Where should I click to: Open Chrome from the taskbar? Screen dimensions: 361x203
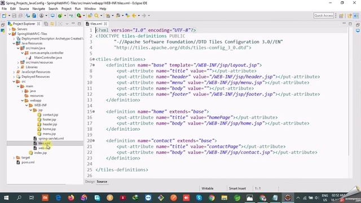pyautogui.click(x=212, y=198)
